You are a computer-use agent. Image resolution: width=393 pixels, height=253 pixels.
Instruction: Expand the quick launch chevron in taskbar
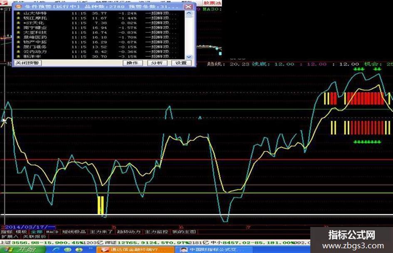click(91, 249)
